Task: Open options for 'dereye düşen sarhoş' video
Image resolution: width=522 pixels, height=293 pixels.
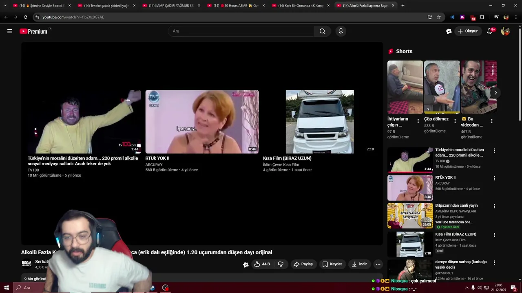Action: (494, 262)
